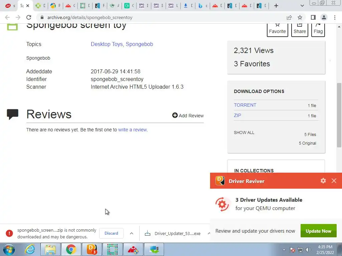The width and height of the screenshot is (342, 256).
Task: Open Driver Reviver popup settings gear
Action: [323, 181]
